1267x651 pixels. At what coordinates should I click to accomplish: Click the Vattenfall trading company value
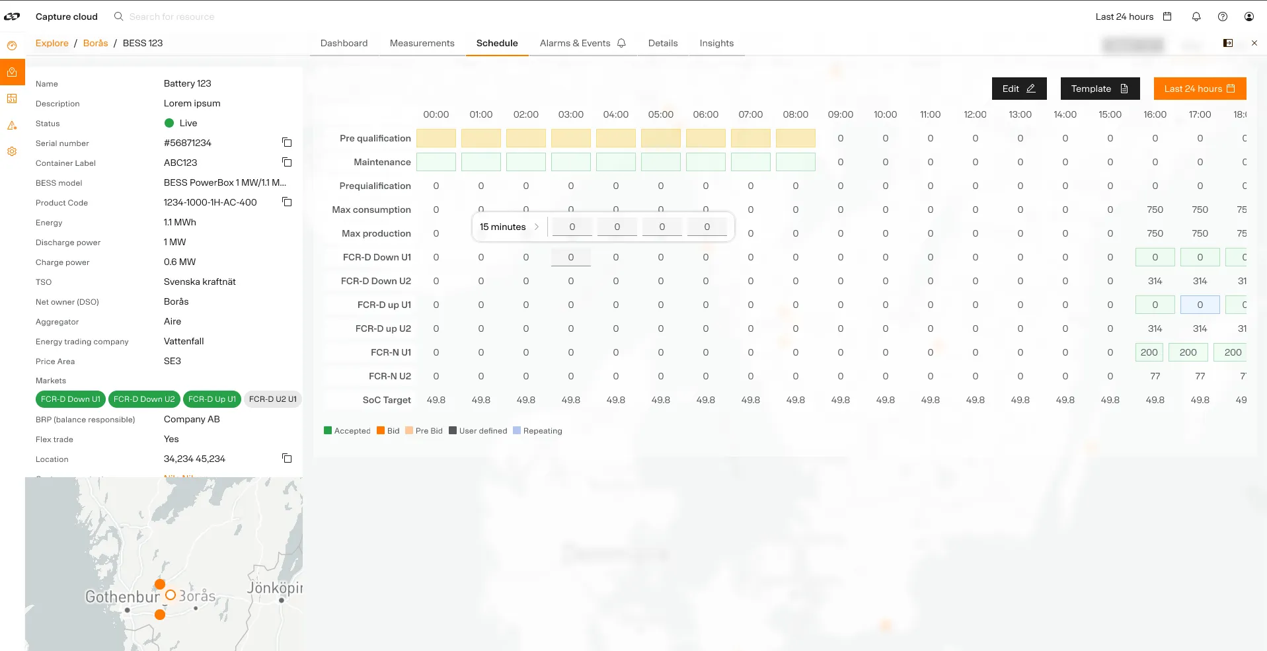(184, 341)
